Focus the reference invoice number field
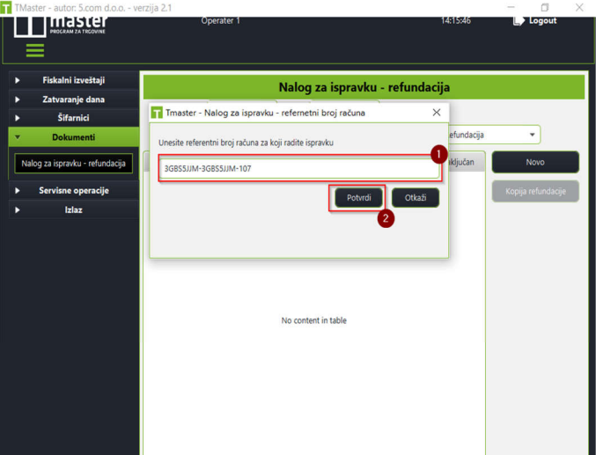This screenshot has width=596, height=455. coord(299,168)
